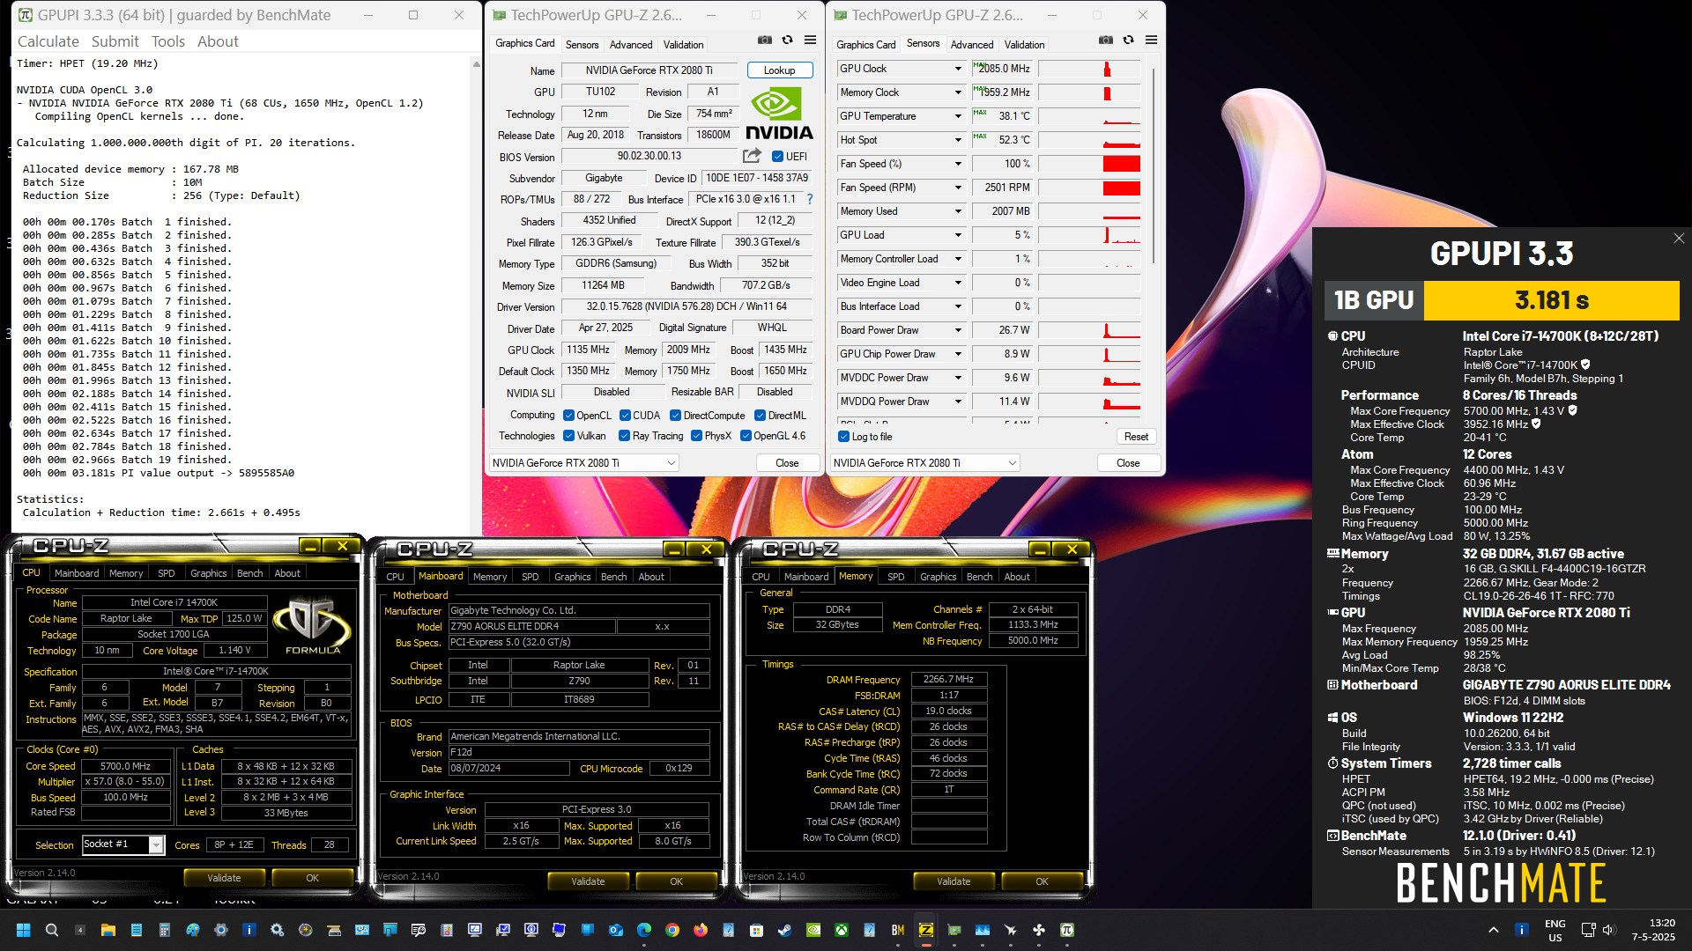Click Validate in CPU-Z Mainboard window

click(x=588, y=881)
